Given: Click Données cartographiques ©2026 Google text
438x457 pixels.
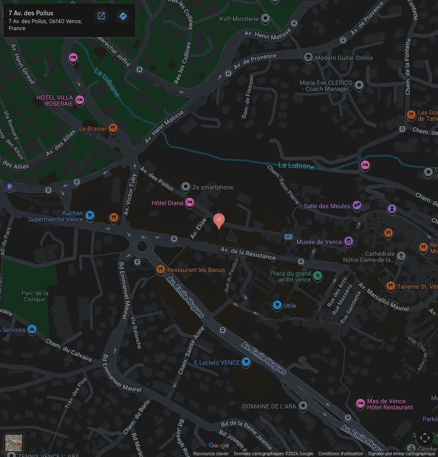Looking at the screenshot, I should (273, 454).
